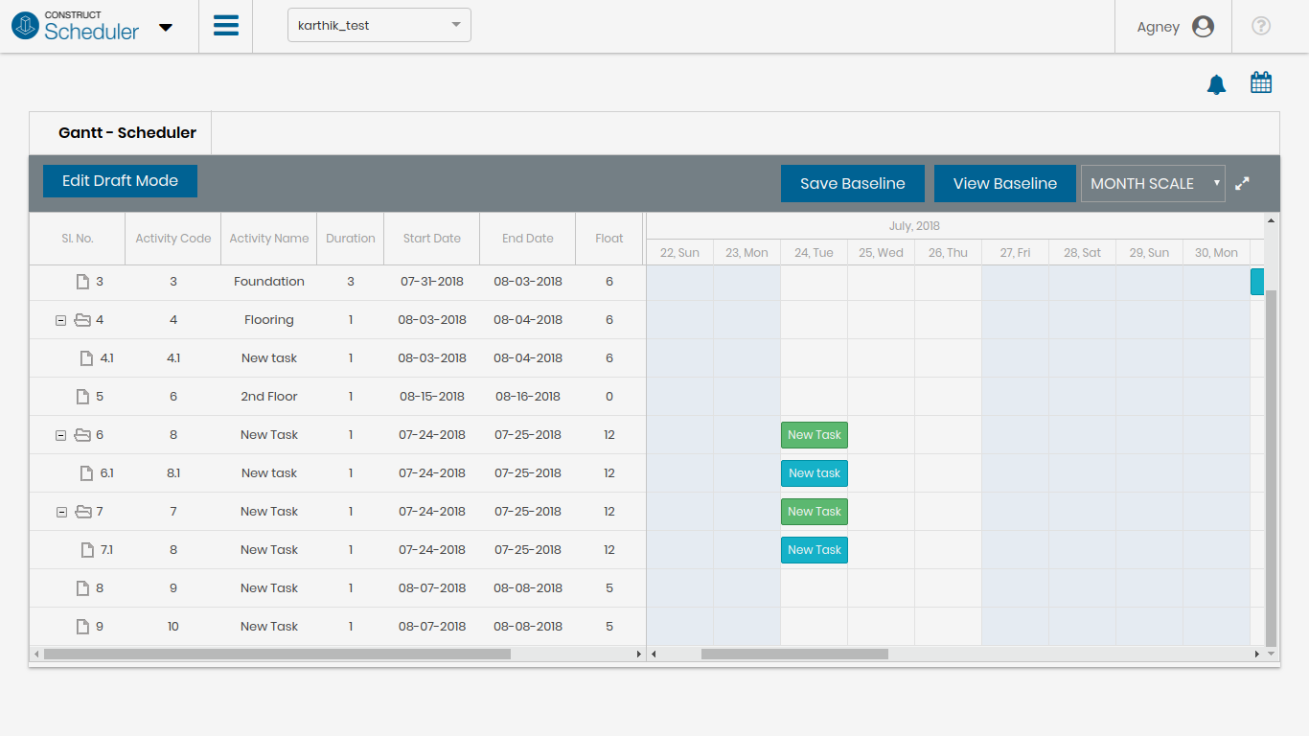Collapse the row 7 New Task group
The height and width of the screenshot is (736, 1309).
click(x=61, y=513)
